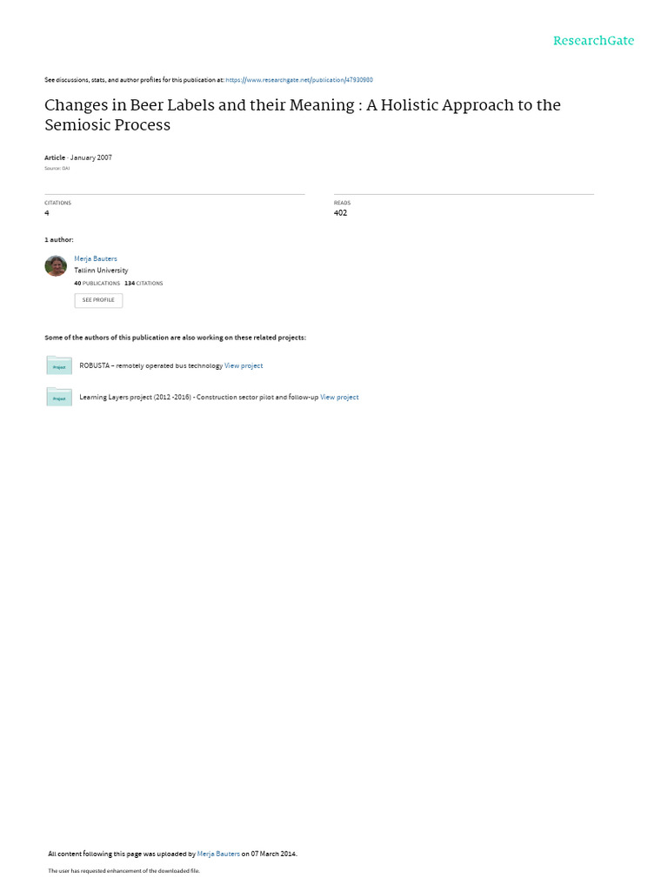Click the 40 publications stat
This screenshot has width=668, height=891.
click(97, 283)
